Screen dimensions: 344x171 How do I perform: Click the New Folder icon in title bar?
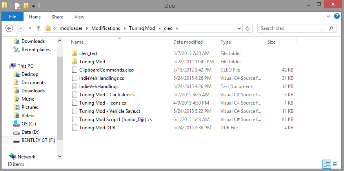pos(26,6)
